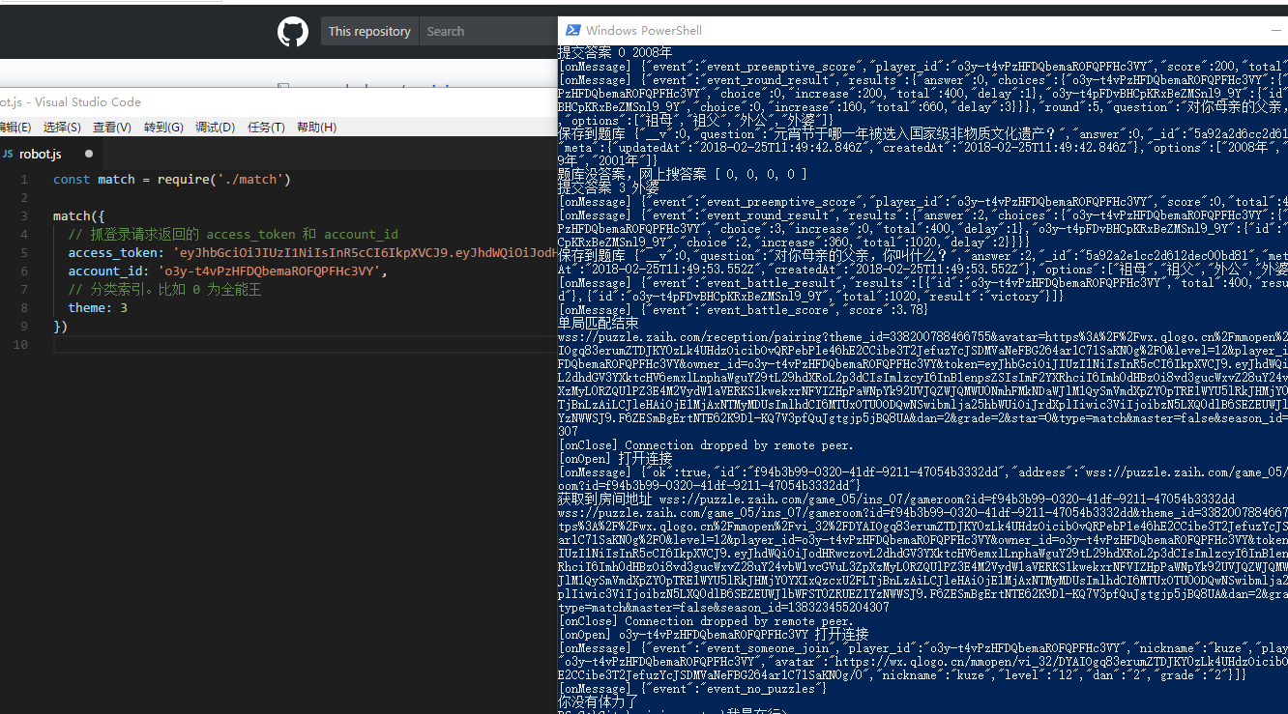Select the robot.js editor tab

tap(50, 154)
